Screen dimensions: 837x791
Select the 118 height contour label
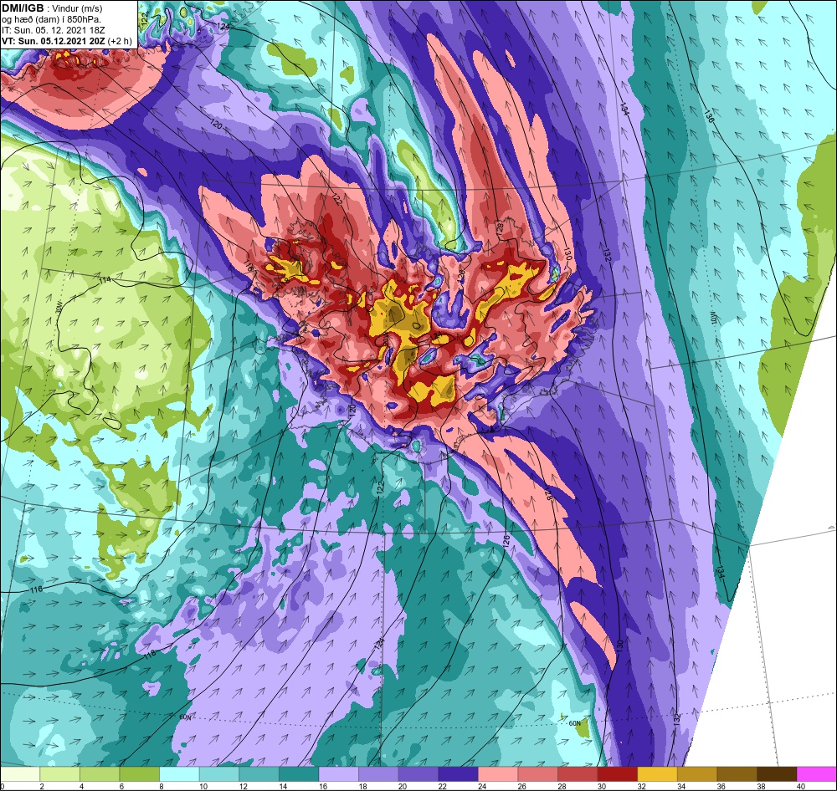(150, 653)
